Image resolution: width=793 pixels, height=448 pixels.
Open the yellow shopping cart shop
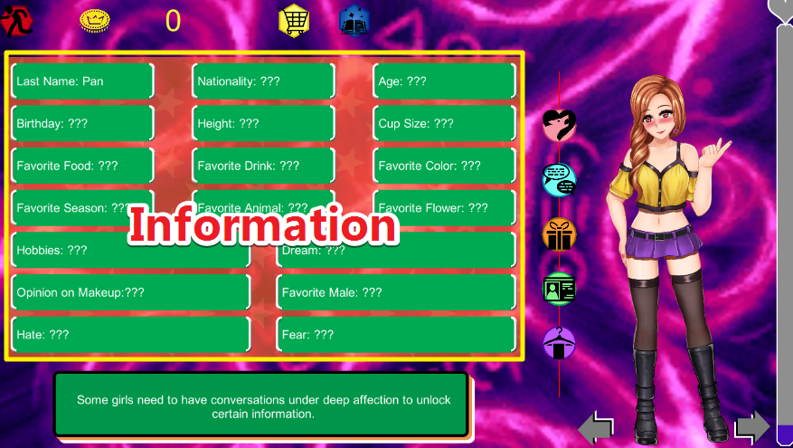pyautogui.click(x=294, y=21)
